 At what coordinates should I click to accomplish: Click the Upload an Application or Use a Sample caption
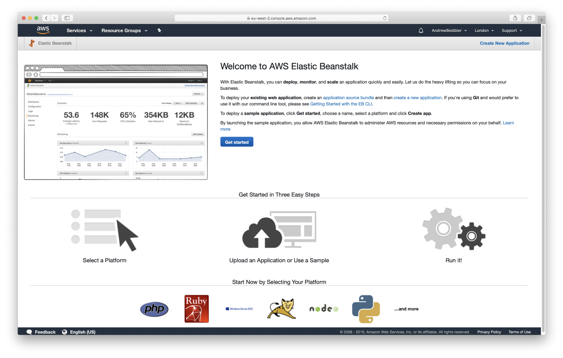pyautogui.click(x=279, y=260)
